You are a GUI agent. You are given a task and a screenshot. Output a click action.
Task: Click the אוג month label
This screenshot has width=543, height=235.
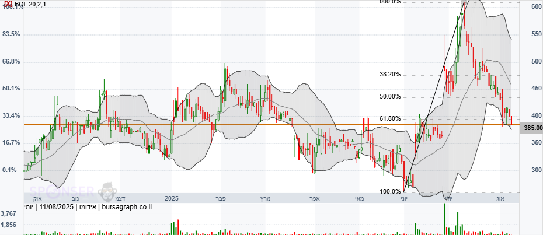[500, 199]
